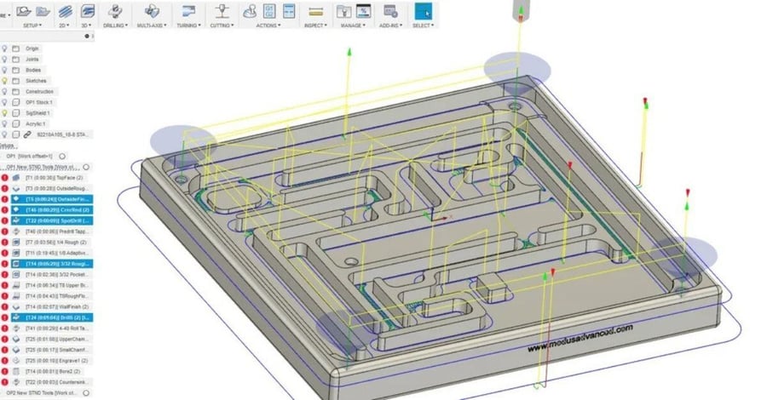Select the Multi-Axis toolpath icon

click(152, 11)
